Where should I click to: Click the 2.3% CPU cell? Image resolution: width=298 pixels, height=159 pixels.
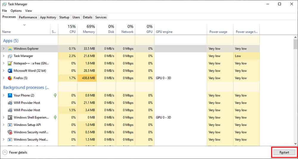point(68,56)
